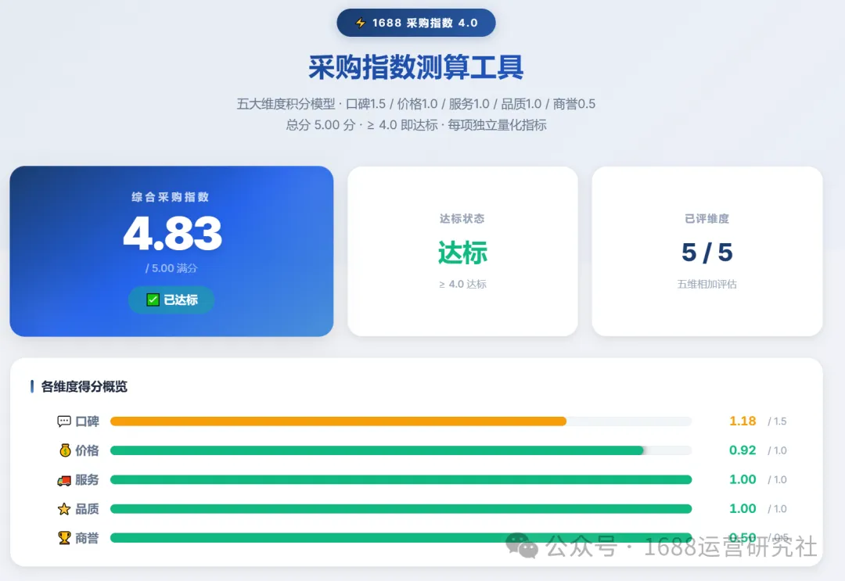This screenshot has width=845, height=581.
Task: Click the green 服务 progress bar
Action: click(x=401, y=480)
